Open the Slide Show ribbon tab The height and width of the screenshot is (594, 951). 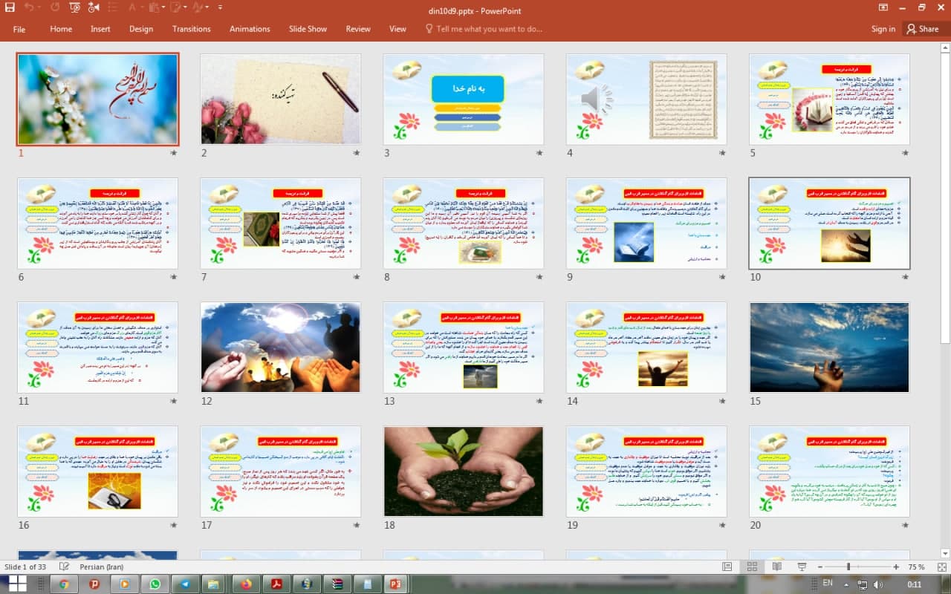coord(308,29)
